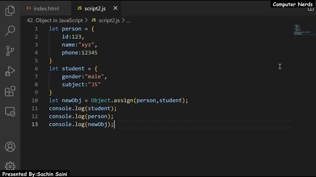The image size is (316, 177).
Task: Click the closing brace on line 9
Action: tap(50, 92)
